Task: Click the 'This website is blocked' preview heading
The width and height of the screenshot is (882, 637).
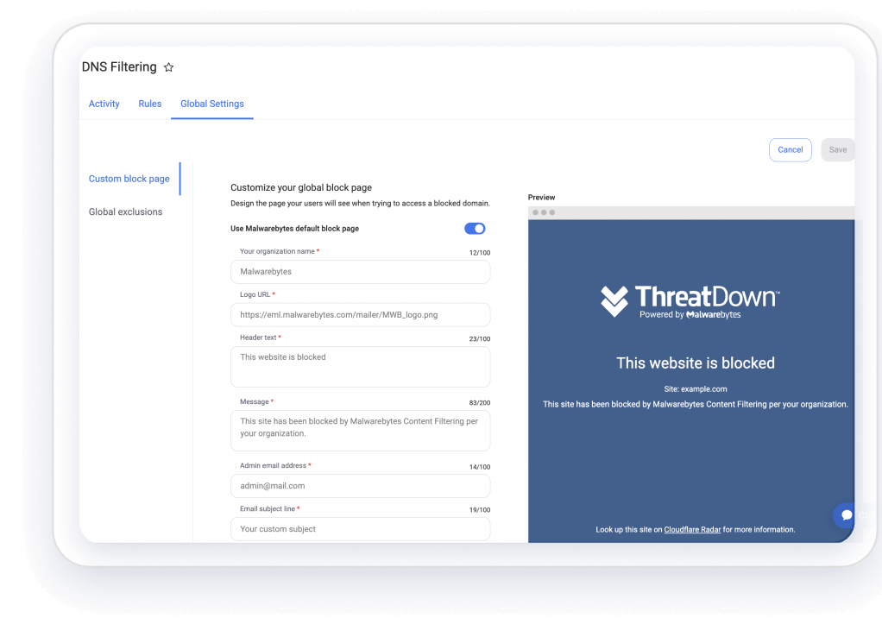Action: coord(696,363)
